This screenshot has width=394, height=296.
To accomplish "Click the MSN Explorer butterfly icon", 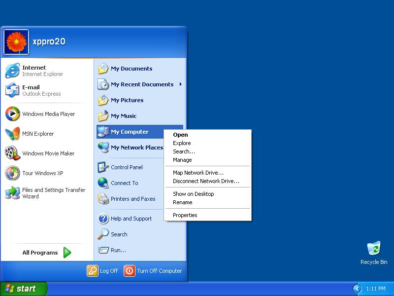I will (x=12, y=134).
